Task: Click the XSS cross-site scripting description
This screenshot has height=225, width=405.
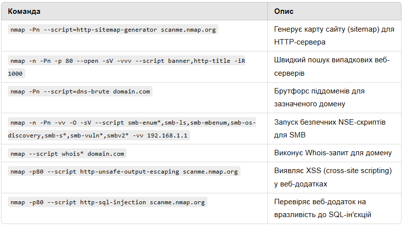Action: click(x=333, y=178)
